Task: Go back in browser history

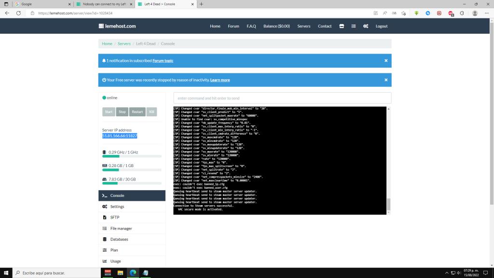Action: pos(7,13)
